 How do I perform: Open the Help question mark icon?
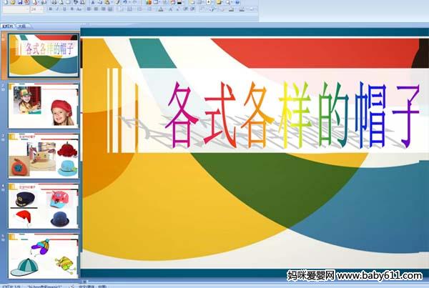[237, 2]
